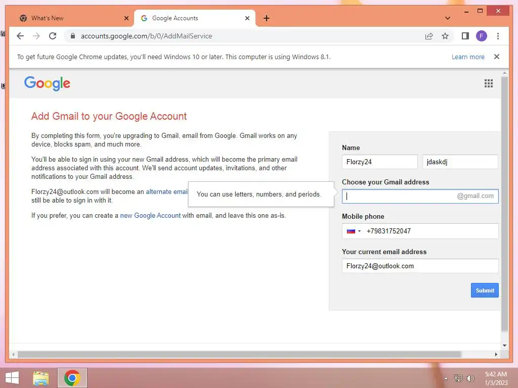Focus the Gmail address input
This screenshot has width=518, height=388.
point(420,197)
